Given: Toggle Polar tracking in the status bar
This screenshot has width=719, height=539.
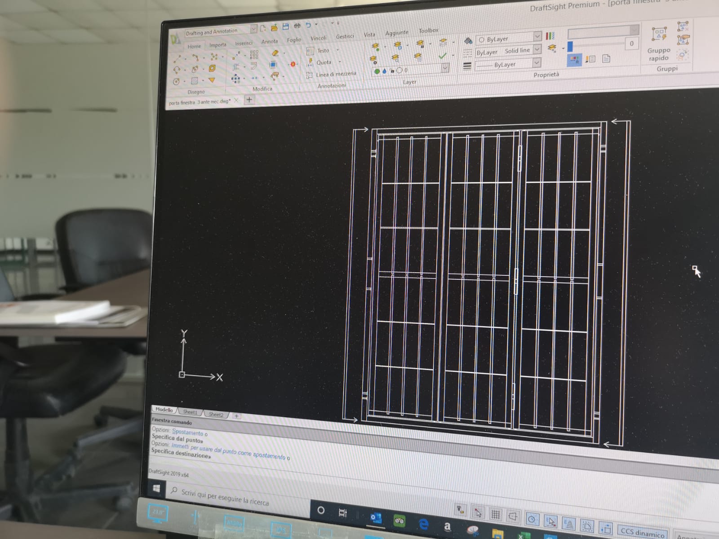Looking at the screenshot, I should pyautogui.click(x=532, y=519).
